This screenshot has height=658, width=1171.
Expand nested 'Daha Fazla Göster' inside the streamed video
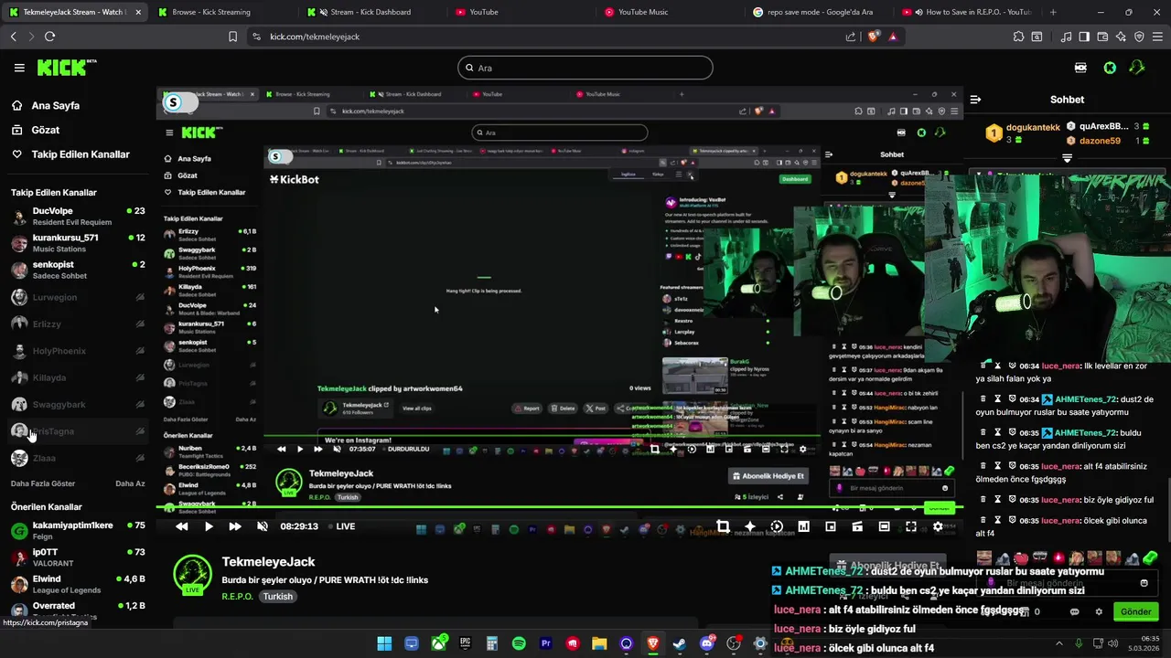click(x=184, y=419)
